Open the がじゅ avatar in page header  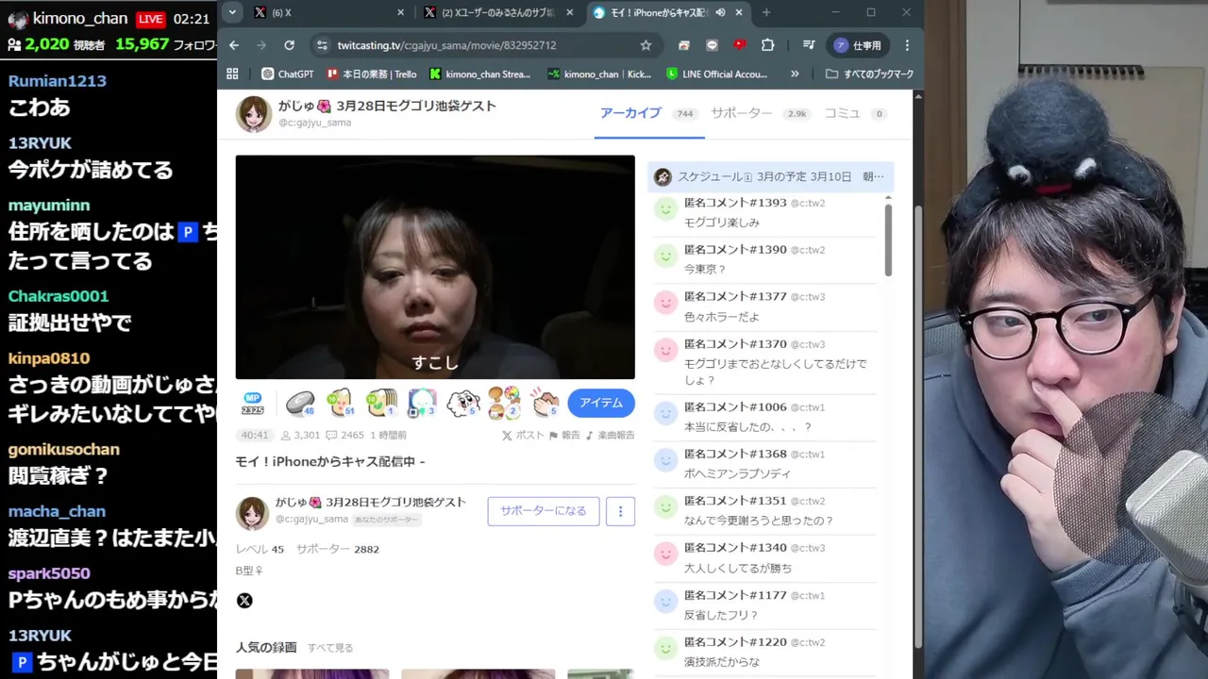[x=253, y=114]
